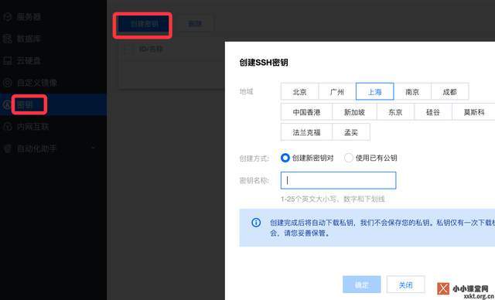Open 自定义镜像 in the sidebar
Screen dimensions: 495x300
[36, 83]
